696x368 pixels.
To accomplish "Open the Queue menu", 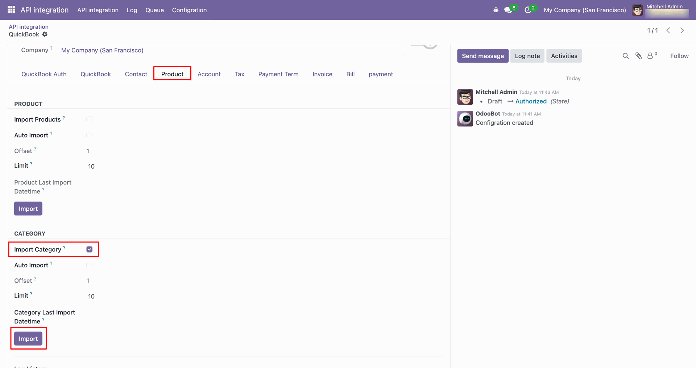I will click(x=154, y=10).
